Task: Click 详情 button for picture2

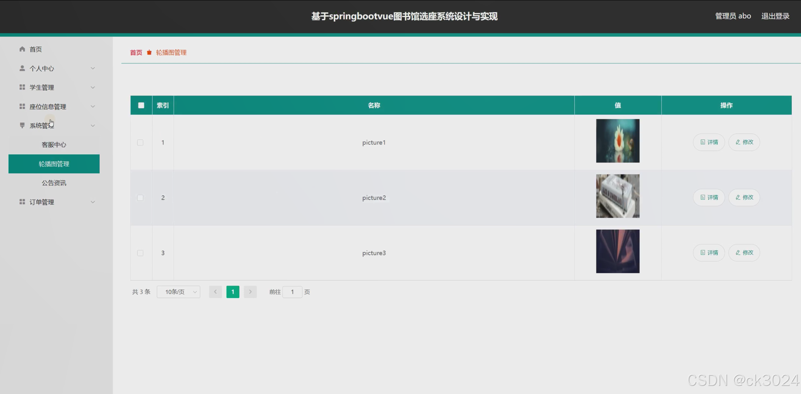Action: point(709,197)
